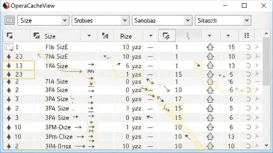Select the 6 yzz value cell

click(134, 66)
